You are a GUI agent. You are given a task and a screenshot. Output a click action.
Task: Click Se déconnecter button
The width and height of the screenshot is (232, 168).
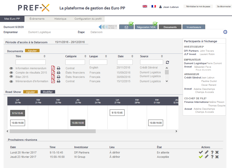click(224, 6)
